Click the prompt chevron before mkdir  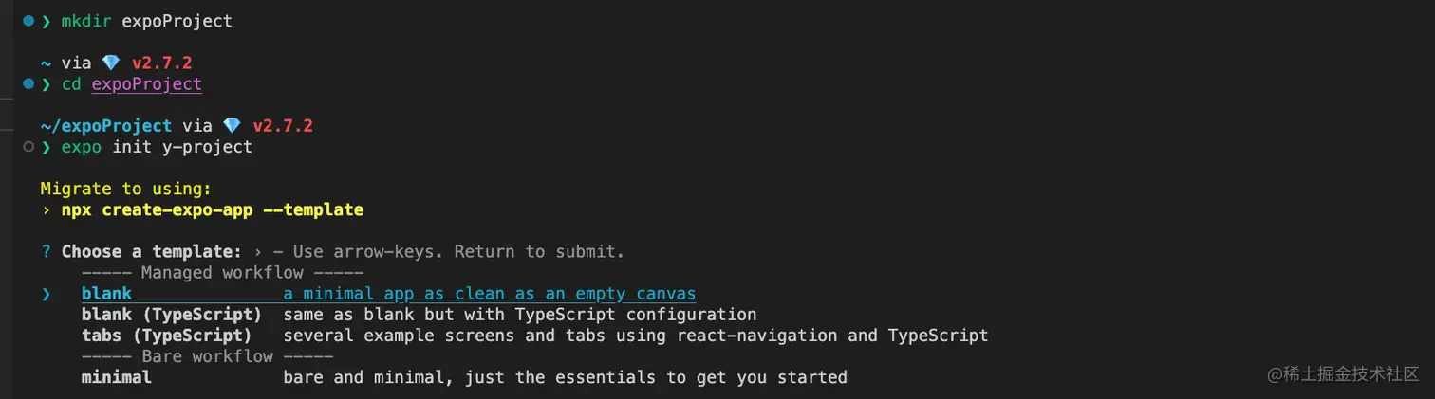click(x=46, y=21)
